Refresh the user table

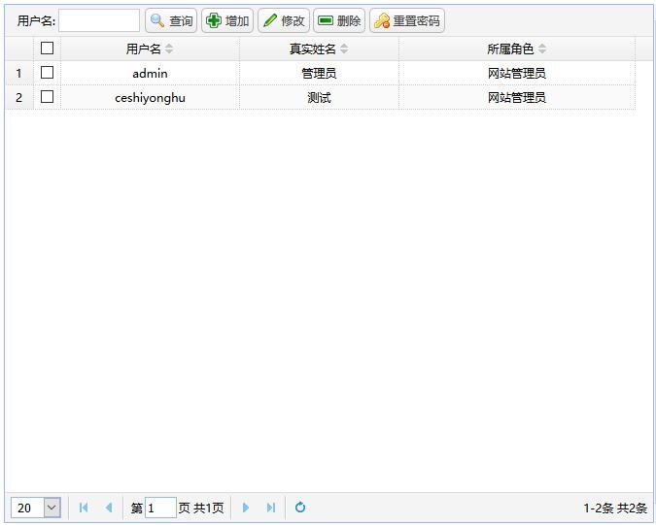(300, 508)
